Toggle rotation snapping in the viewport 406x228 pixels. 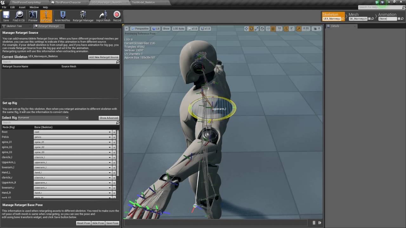click(x=286, y=28)
